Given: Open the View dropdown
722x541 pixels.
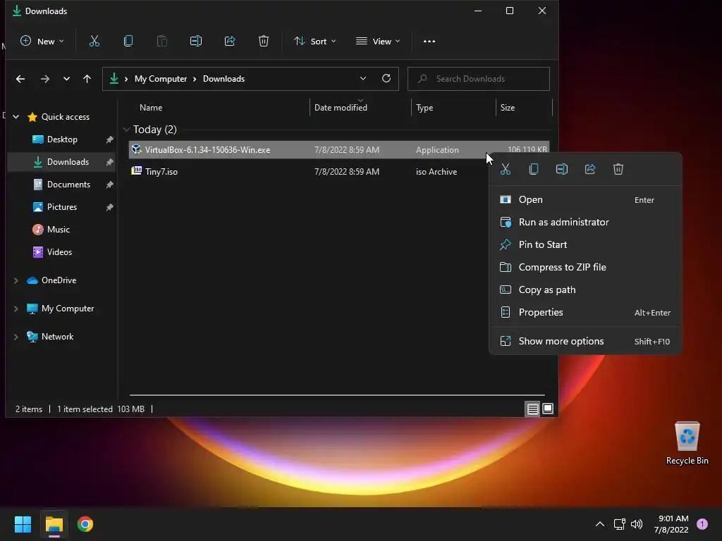Looking at the screenshot, I should point(378,41).
